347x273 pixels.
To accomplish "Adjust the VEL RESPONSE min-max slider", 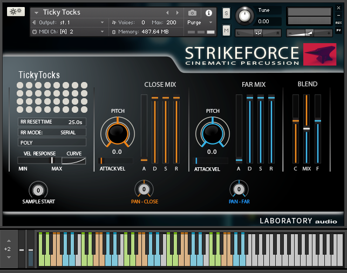I will click(x=39, y=160).
